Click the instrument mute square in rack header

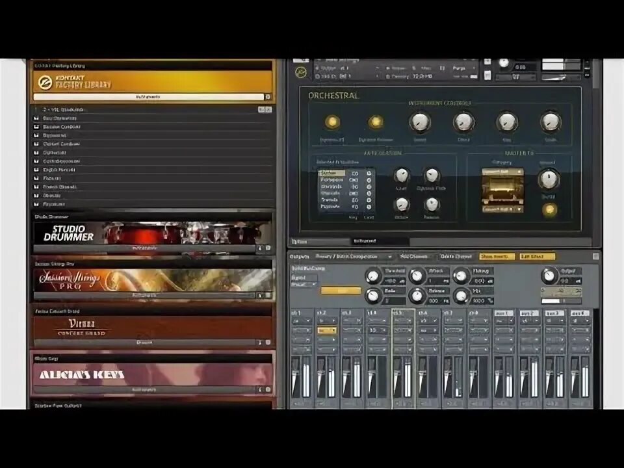[487, 75]
